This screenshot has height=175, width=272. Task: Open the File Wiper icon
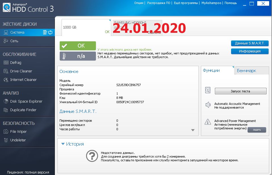[6, 131]
